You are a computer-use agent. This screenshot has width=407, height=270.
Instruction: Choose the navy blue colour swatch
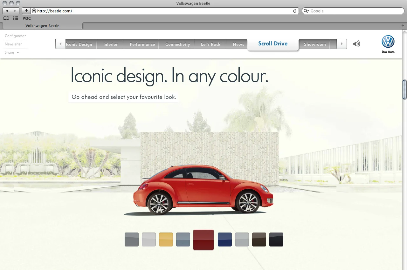(225, 240)
